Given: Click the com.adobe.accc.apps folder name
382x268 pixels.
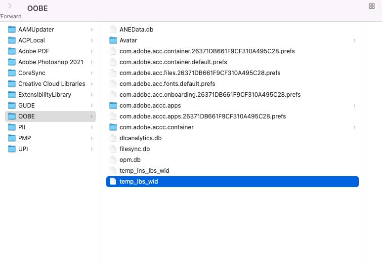Looking at the screenshot, I should click(150, 106).
